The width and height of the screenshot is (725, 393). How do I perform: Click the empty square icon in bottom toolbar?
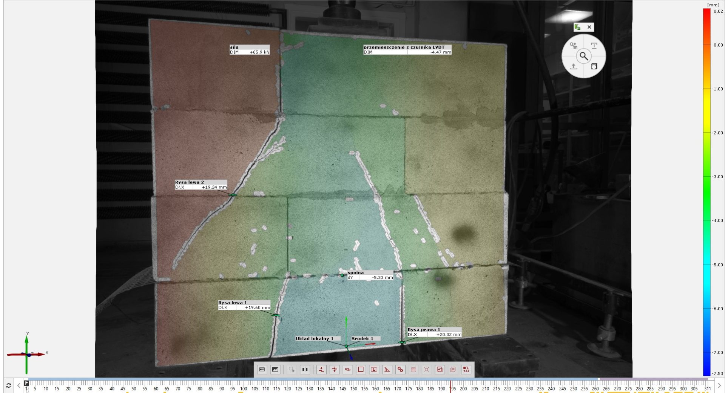361,370
